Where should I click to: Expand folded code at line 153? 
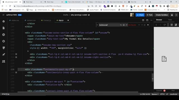(16, 54)
